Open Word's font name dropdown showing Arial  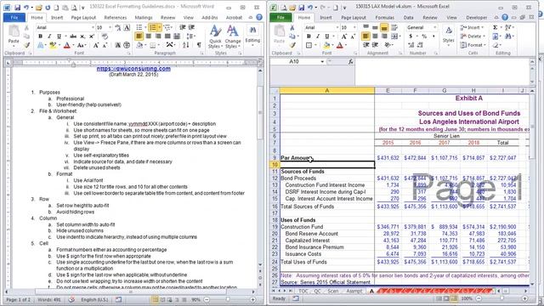[93, 27]
